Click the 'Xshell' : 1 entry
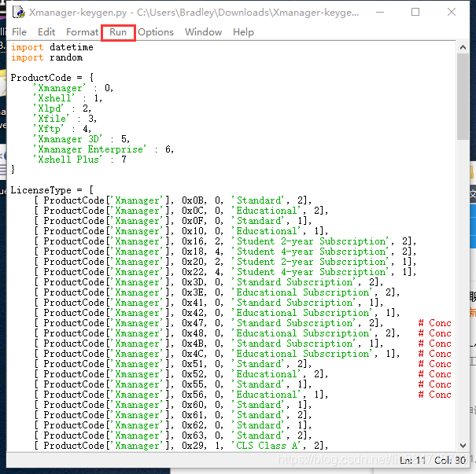Screen dimensions: 476x474 click(x=68, y=98)
